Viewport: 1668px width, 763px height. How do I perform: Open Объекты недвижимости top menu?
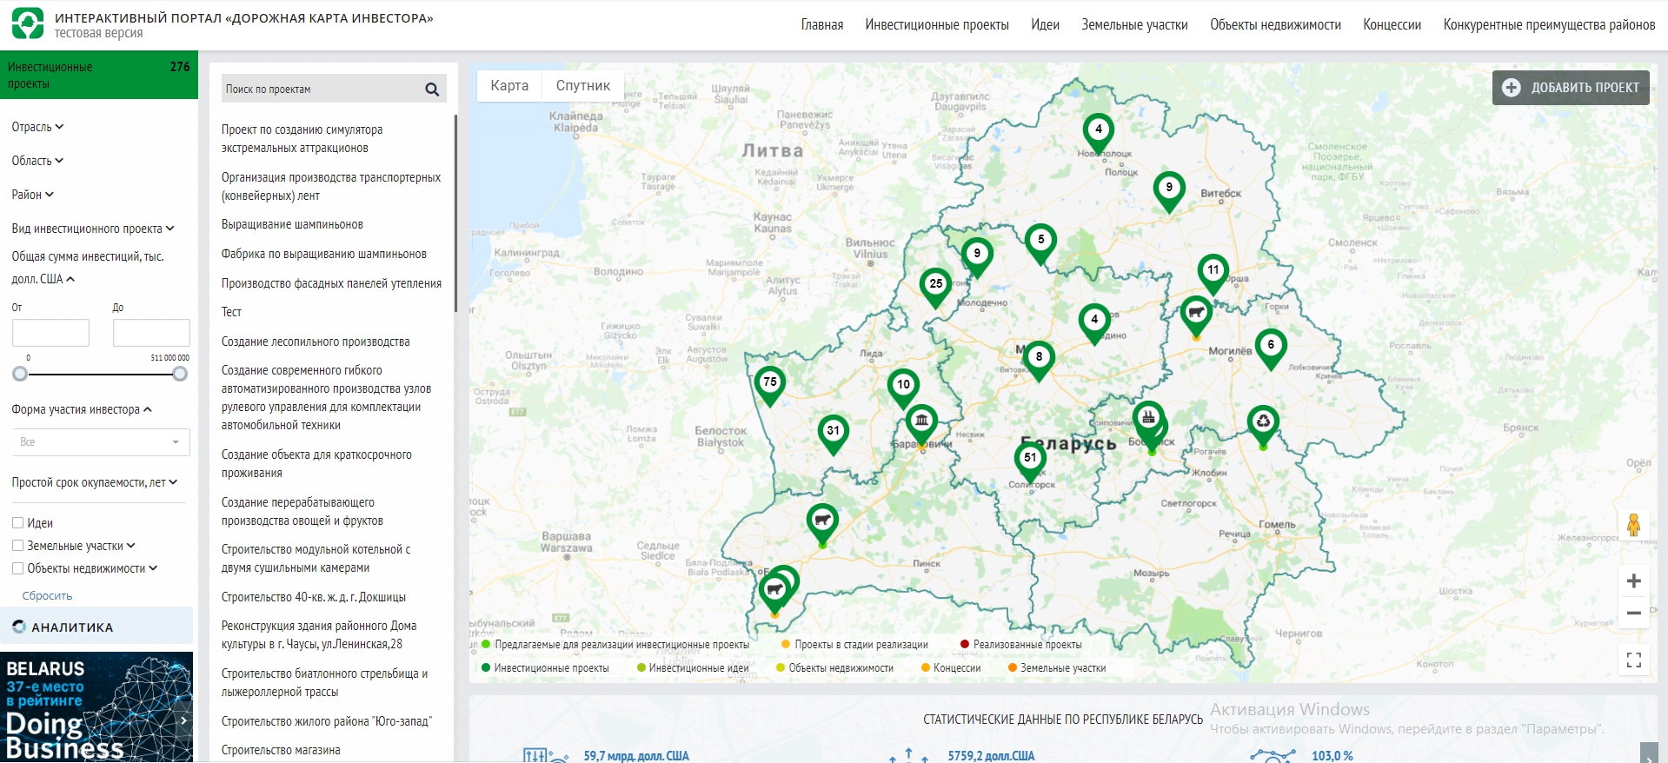tap(1275, 24)
